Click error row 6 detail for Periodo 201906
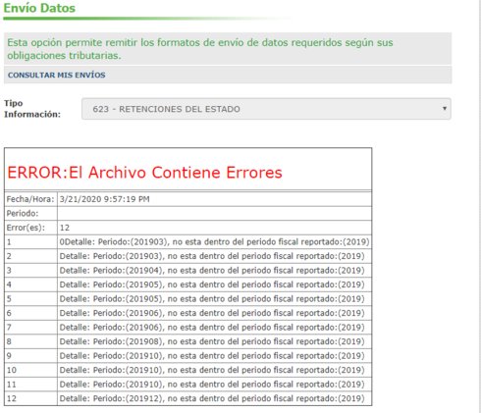This screenshot has height=413, width=481. [214, 313]
